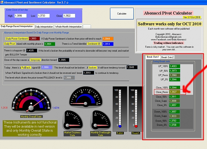Click the UP_Resis value field
Image resolution: width=207 pixels, height=149 pixels.
click(x=175, y=75)
